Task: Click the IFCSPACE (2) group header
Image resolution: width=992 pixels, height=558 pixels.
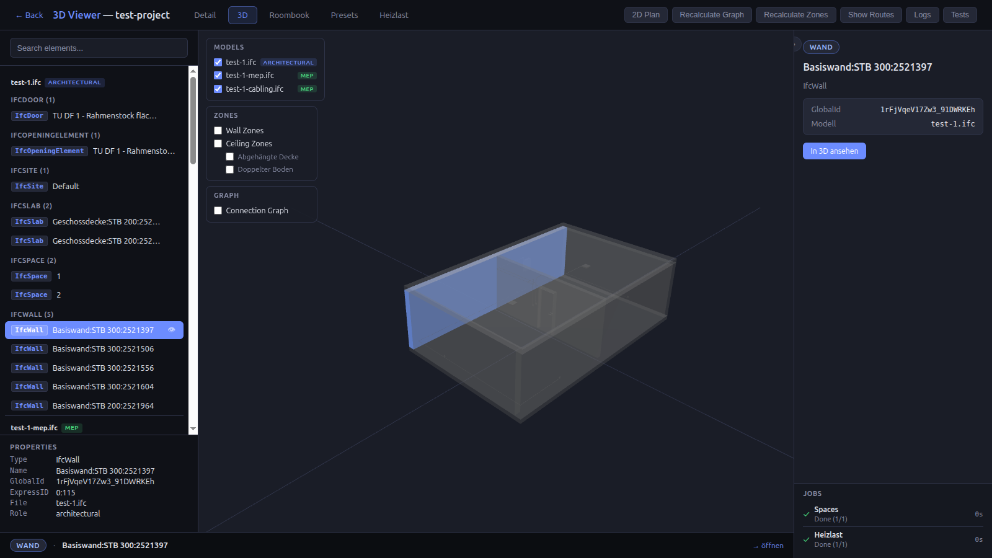Action: [33, 260]
